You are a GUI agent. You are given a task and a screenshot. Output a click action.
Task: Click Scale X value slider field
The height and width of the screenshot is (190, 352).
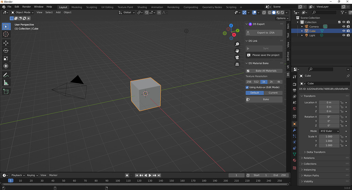click(329, 137)
